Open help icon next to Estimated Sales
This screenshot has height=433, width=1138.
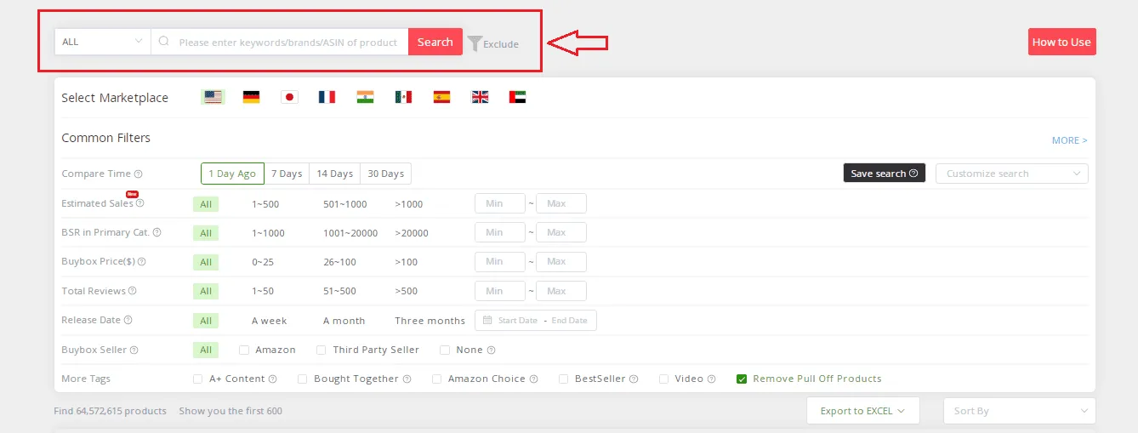tap(140, 203)
